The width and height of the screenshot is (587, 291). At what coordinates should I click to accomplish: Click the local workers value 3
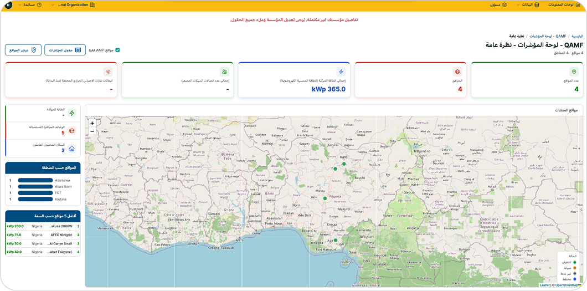click(x=63, y=151)
